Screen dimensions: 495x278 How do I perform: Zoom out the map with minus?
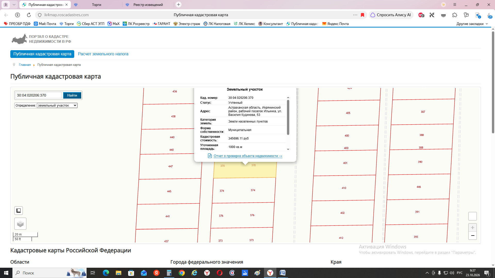(473, 236)
